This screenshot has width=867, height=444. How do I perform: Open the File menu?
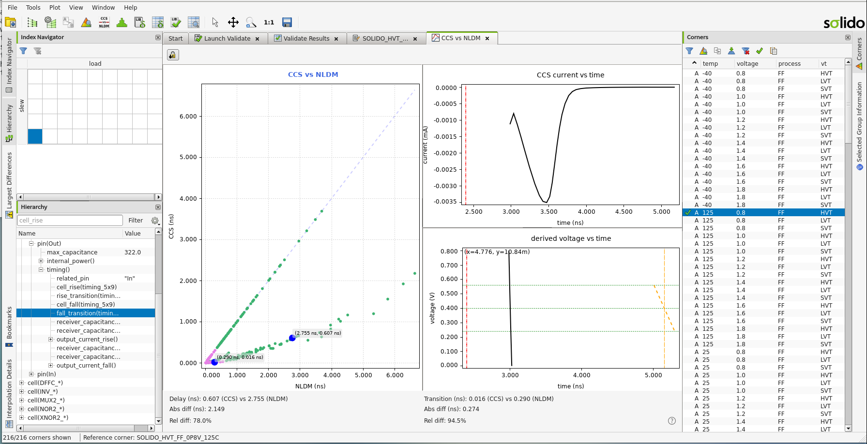click(13, 7)
